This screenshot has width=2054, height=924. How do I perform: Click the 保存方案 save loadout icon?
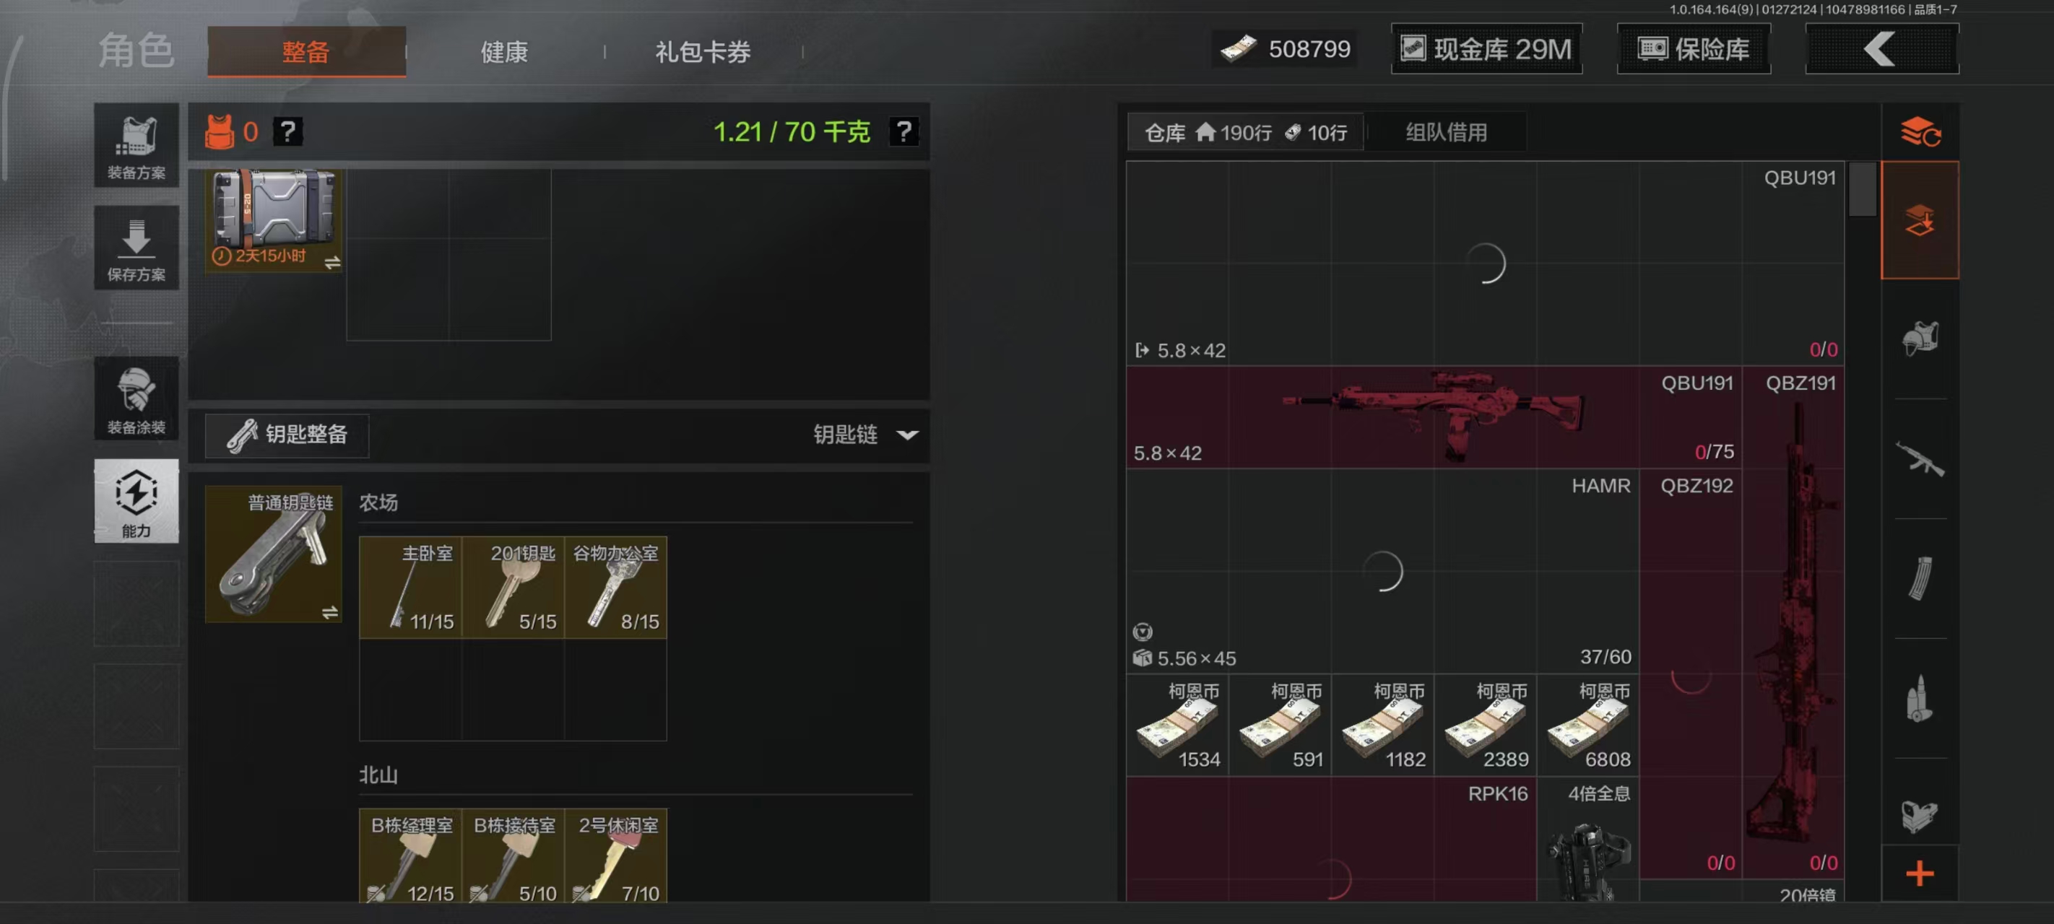136,249
